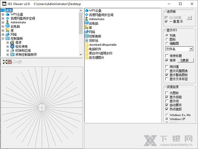Screen dimensions: 198x149
Task: Click the 库 library icon in the tree
Action: pyautogui.click(x=8, y=30)
